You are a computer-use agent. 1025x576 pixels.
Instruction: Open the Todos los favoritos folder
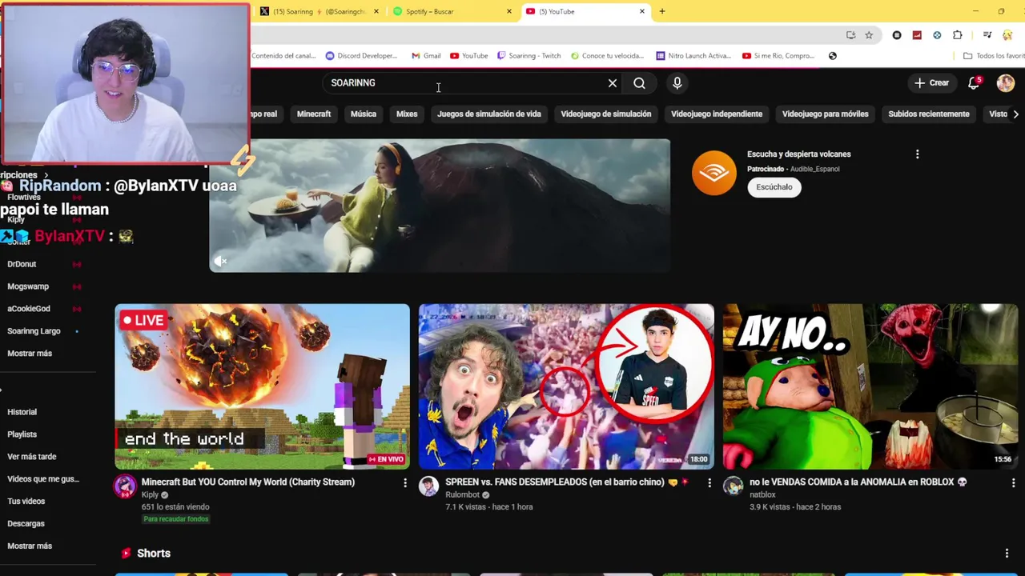(994, 56)
